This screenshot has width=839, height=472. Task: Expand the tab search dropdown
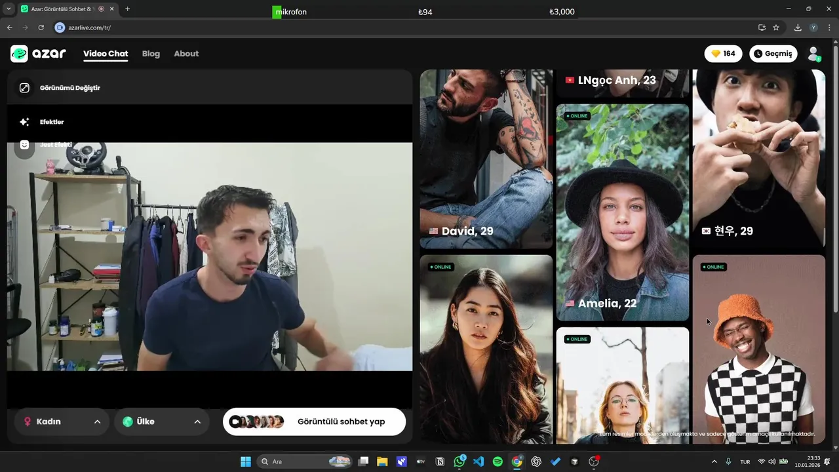tap(8, 9)
